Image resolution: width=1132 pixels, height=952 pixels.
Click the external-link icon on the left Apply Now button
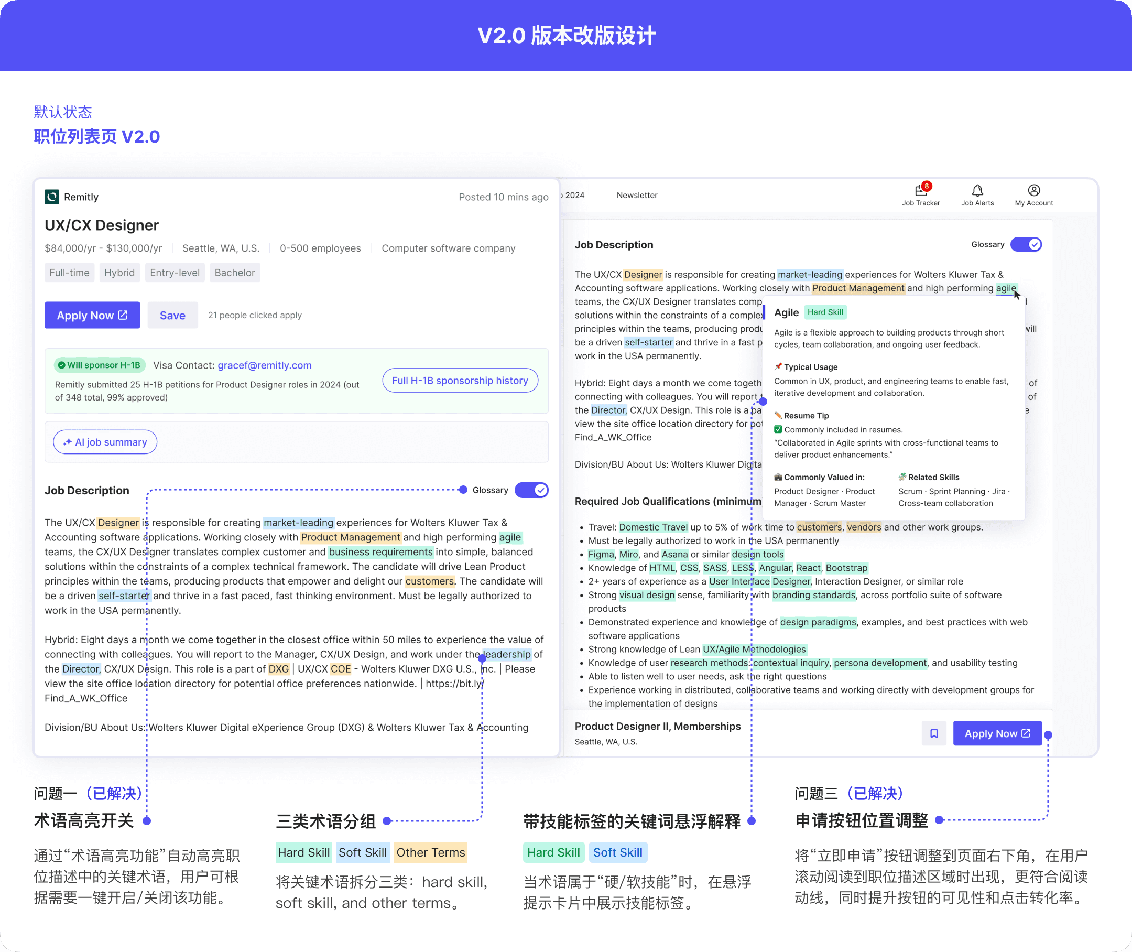coord(123,315)
